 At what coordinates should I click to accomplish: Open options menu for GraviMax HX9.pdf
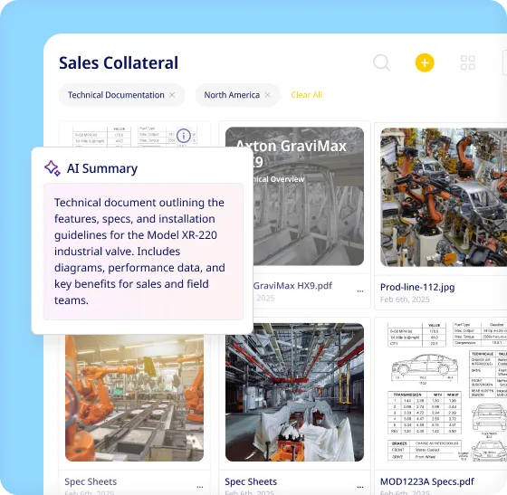coord(360,291)
